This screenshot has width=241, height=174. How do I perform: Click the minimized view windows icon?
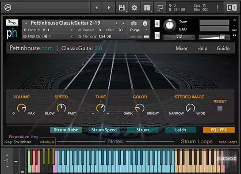160,8
